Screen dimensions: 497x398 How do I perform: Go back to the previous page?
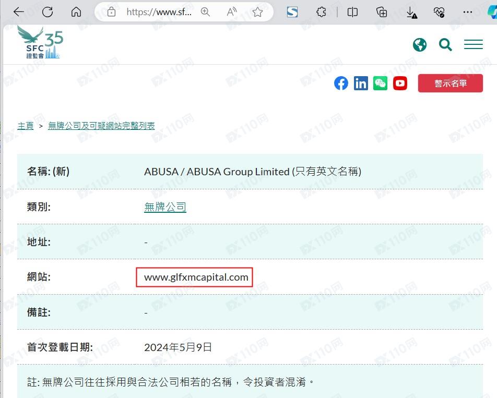point(19,12)
